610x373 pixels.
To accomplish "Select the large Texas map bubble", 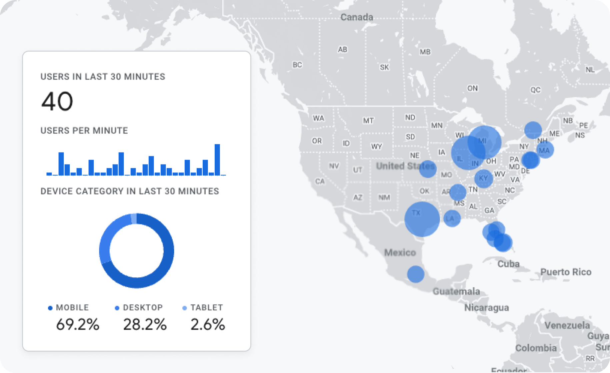I will [422, 219].
